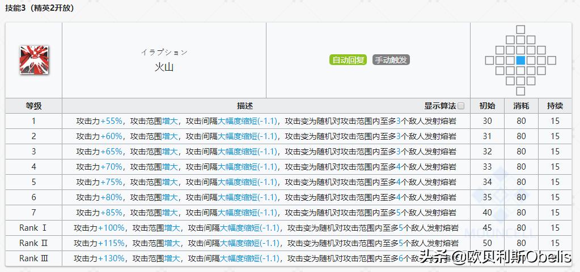The image size is (580, 272).
Task: Click the +70% attack value in level 4
Action: click(111, 167)
